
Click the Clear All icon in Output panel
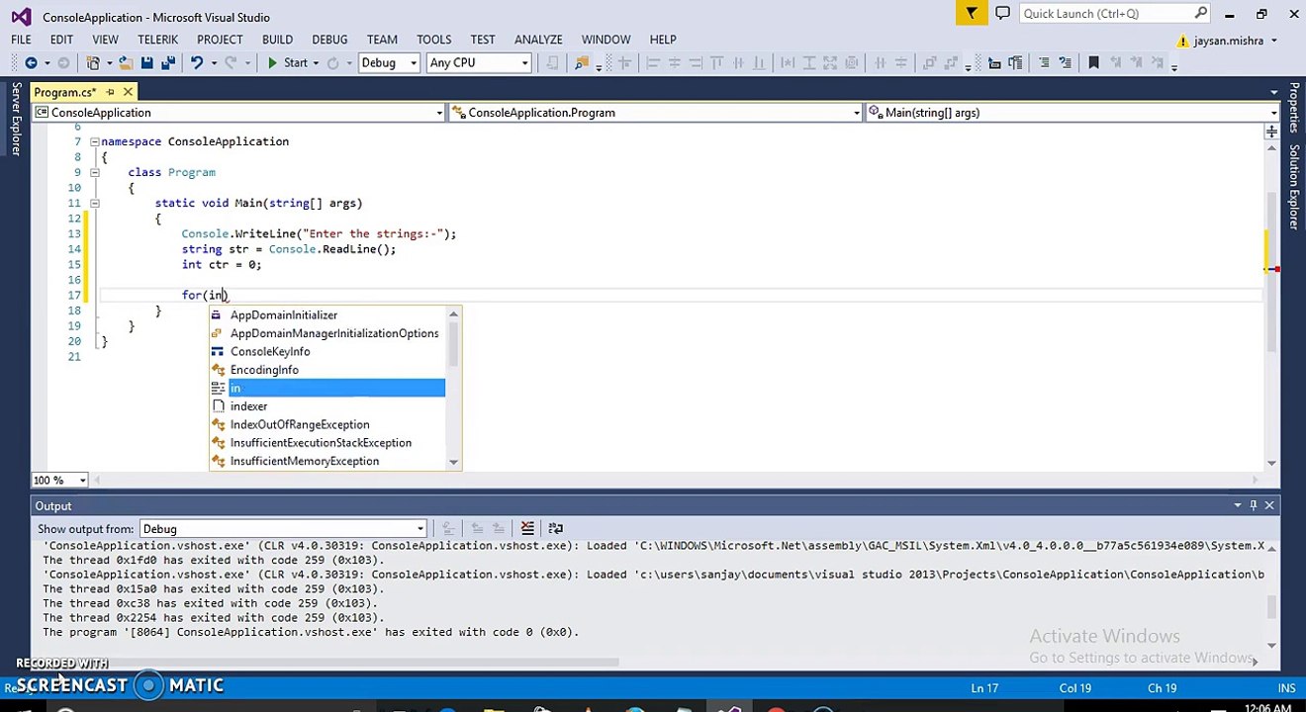[527, 529]
